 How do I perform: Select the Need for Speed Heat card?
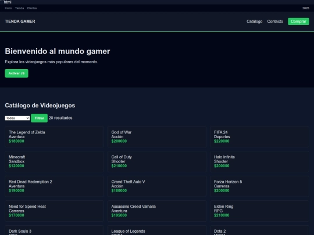pyautogui.click(x=54, y=211)
